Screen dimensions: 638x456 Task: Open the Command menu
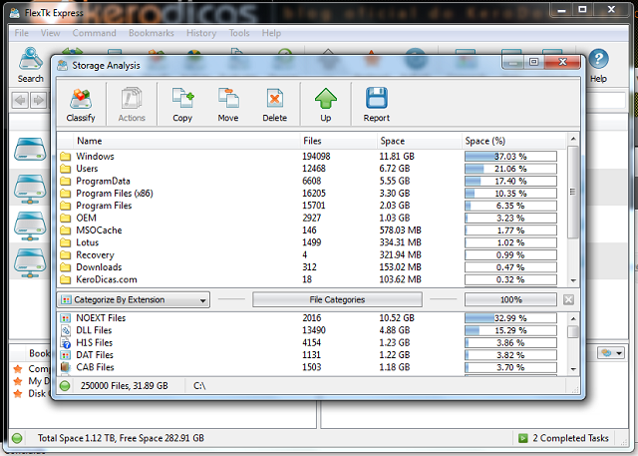coord(94,33)
